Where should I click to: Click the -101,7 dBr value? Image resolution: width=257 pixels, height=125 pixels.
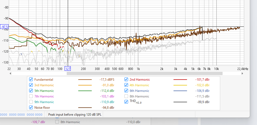click(202, 80)
